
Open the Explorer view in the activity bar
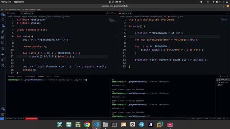click(x=3, y=14)
